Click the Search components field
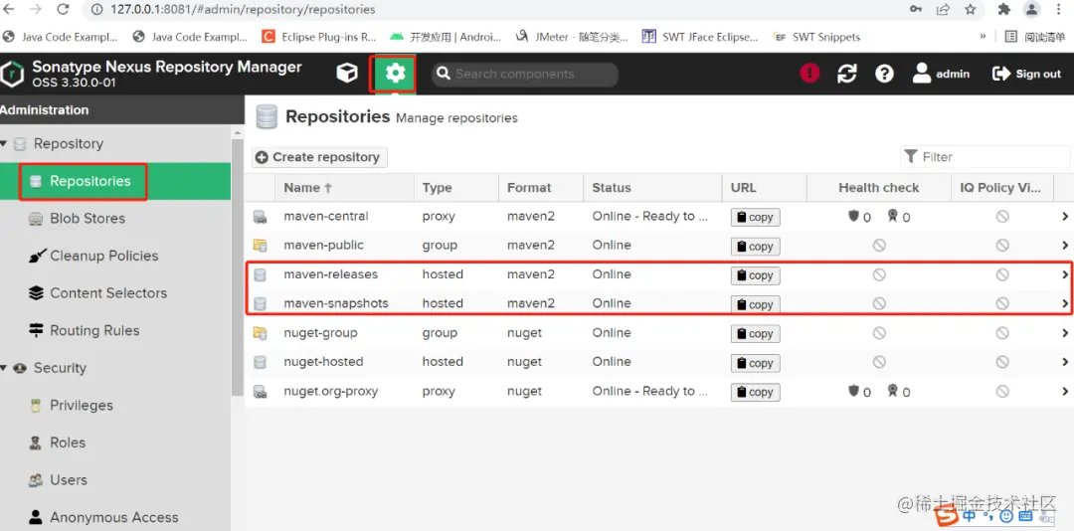 525,74
